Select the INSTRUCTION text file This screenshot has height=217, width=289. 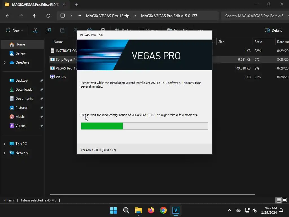tap(64, 51)
